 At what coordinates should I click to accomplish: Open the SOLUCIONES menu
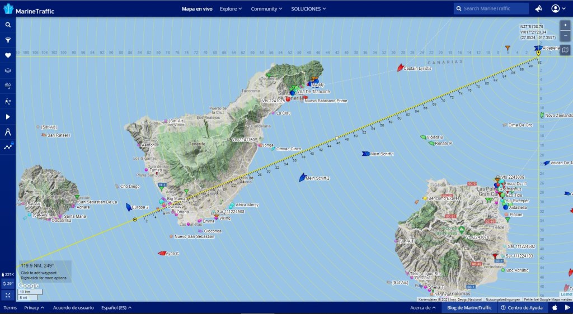pos(308,9)
